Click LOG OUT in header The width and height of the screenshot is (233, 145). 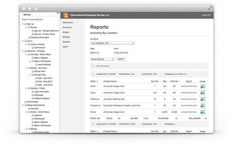click(x=206, y=15)
